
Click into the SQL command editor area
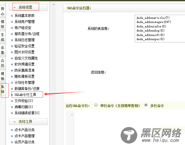tap(129, 128)
